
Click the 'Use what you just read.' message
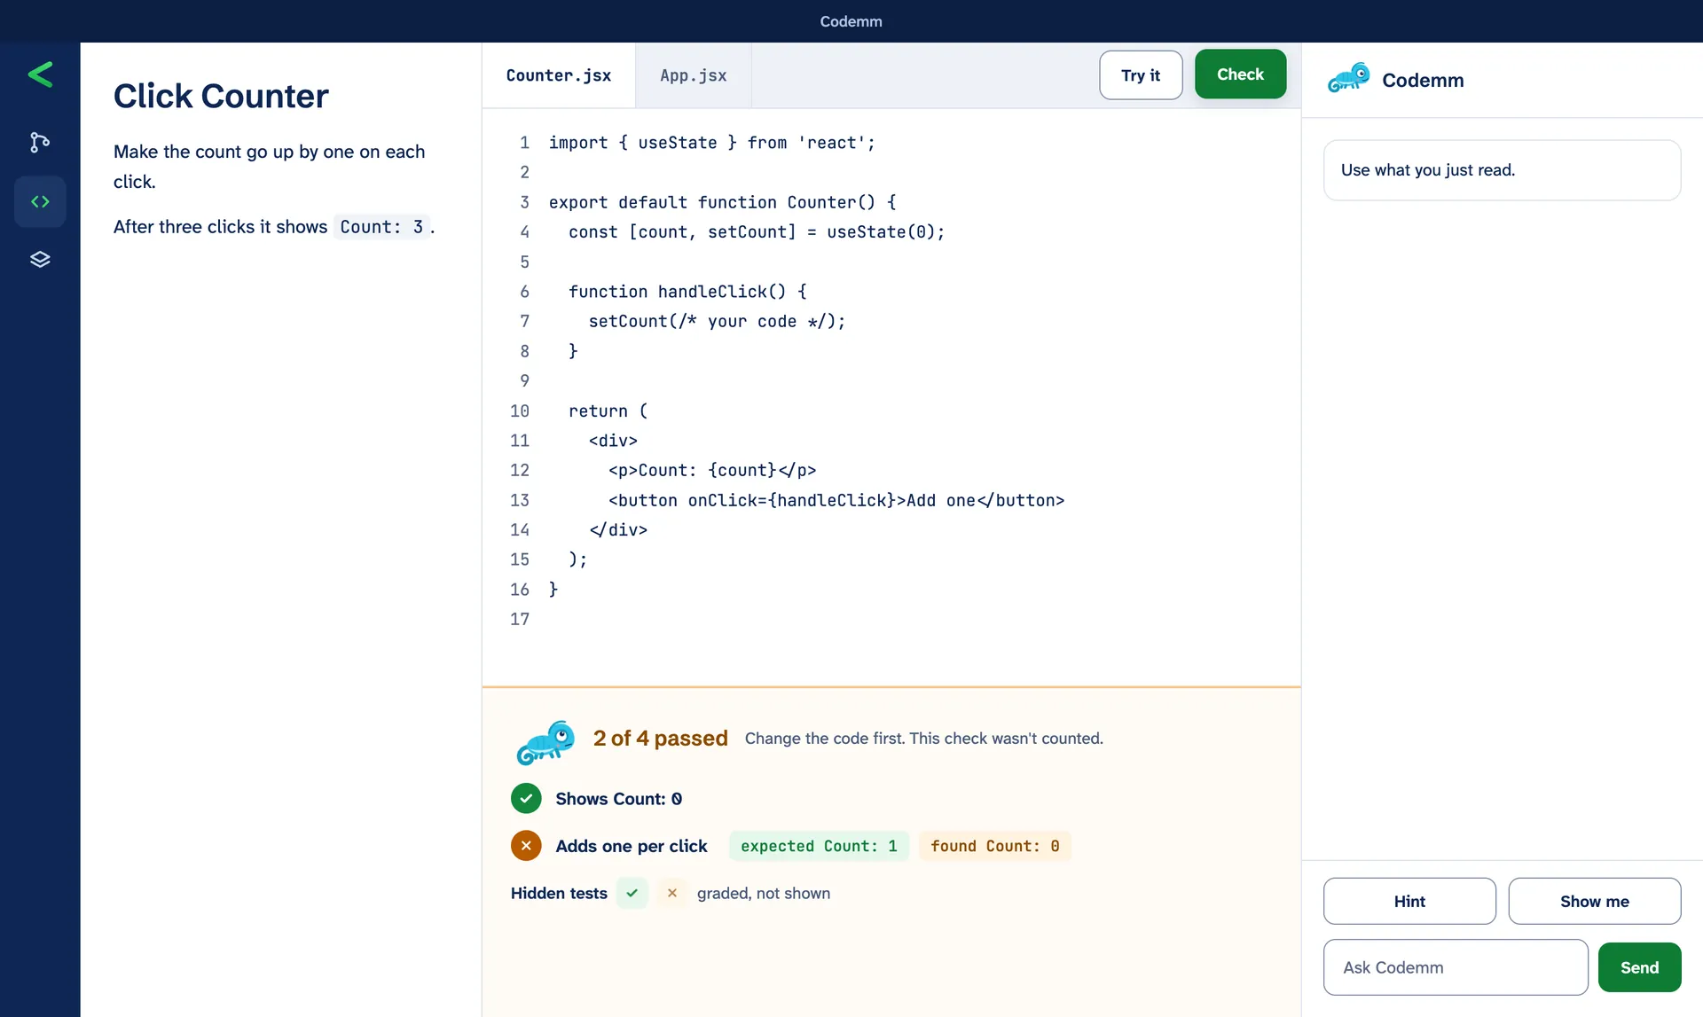click(1502, 170)
